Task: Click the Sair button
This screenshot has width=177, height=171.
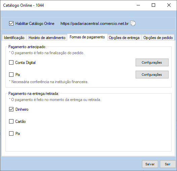Action: tap(168, 164)
